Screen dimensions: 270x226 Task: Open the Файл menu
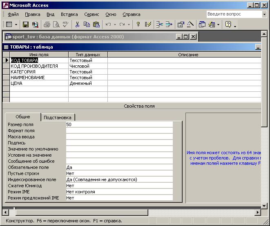point(13,14)
